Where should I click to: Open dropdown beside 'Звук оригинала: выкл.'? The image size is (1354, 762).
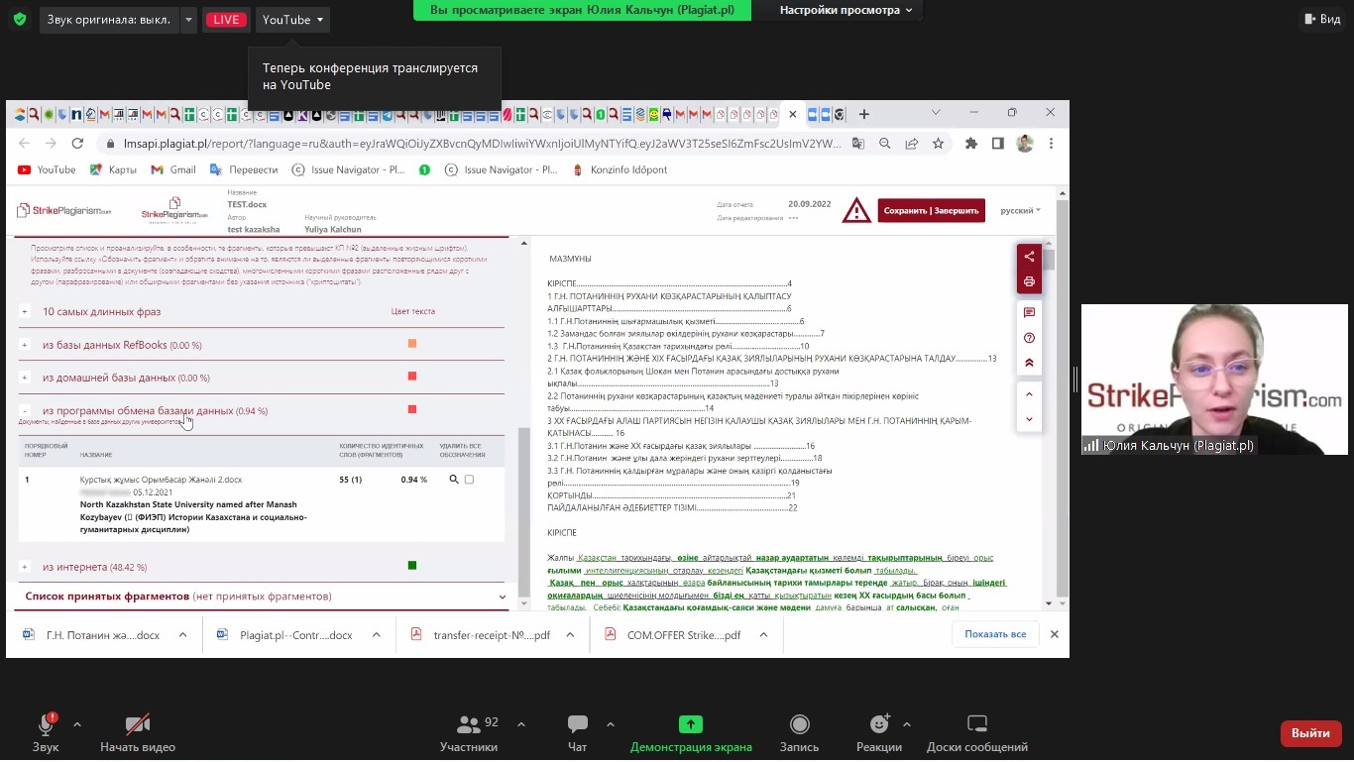click(x=189, y=20)
